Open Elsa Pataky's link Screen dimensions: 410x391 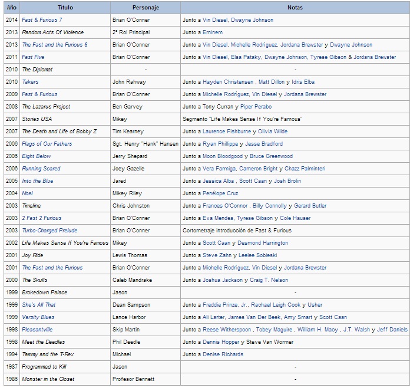[x=246, y=57]
